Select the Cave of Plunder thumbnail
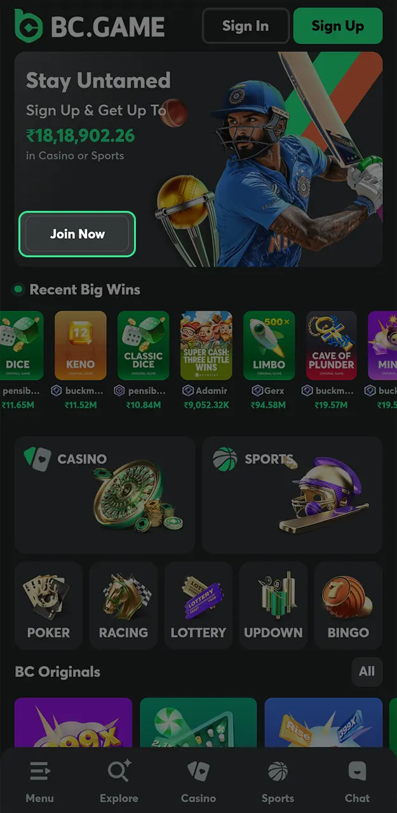Image resolution: width=397 pixels, height=813 pixels. click(332, 346)
